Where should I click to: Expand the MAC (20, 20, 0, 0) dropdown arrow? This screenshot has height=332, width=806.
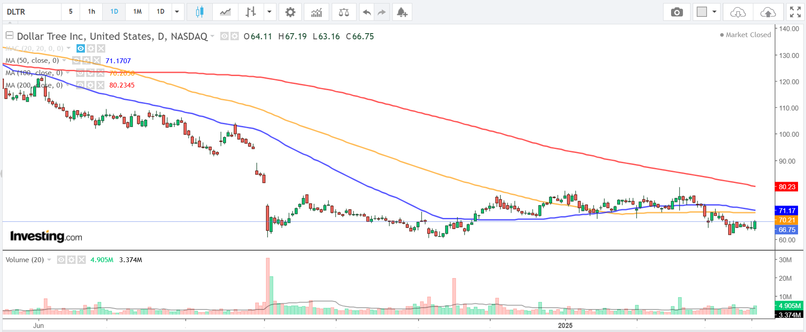(x=69, y=49)
